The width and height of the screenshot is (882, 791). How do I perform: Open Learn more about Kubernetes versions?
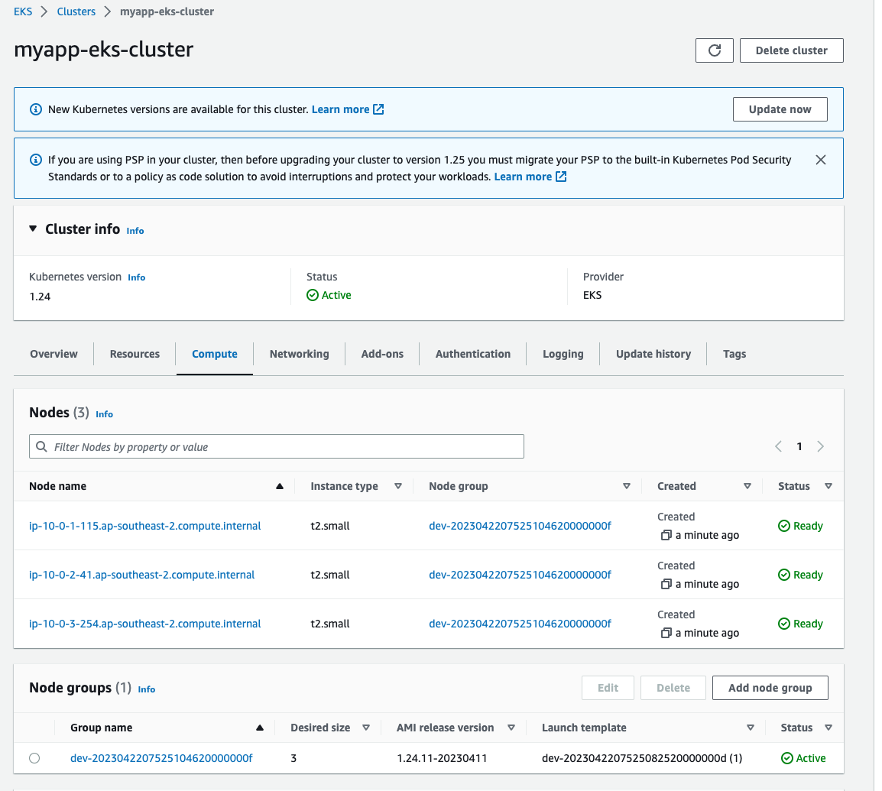[341, 109]
